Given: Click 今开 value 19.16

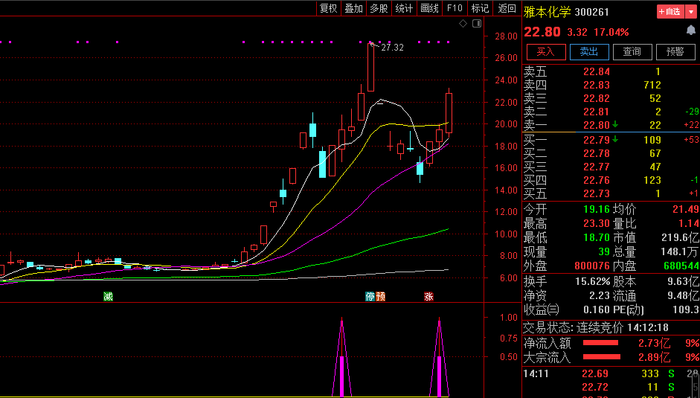Looking at the screenshot, I should click(597, 209).
